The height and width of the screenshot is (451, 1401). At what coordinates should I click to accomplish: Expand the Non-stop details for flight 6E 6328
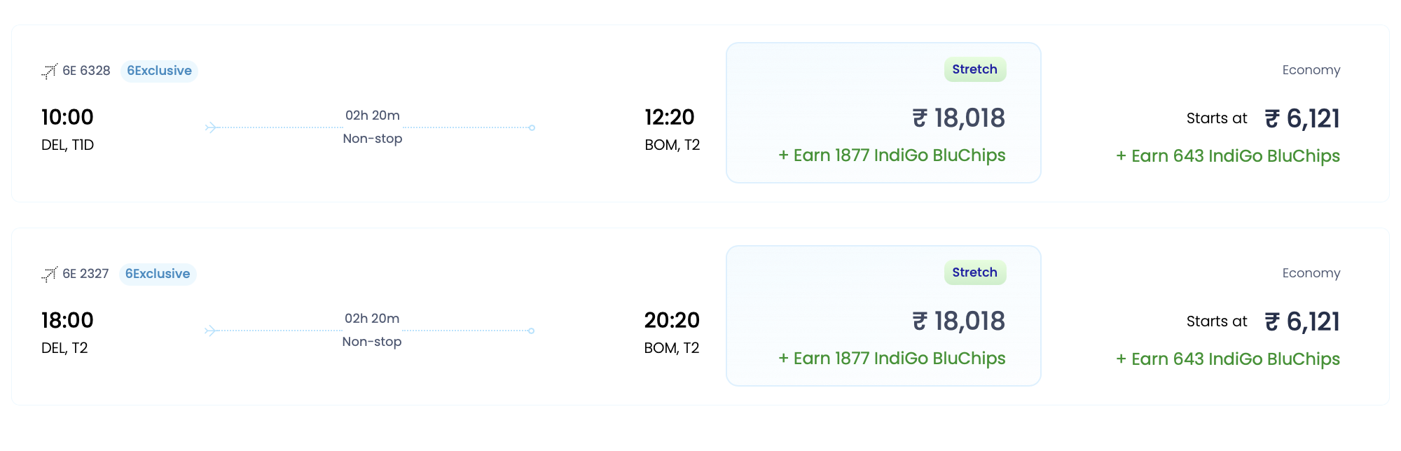coord(371,139)
